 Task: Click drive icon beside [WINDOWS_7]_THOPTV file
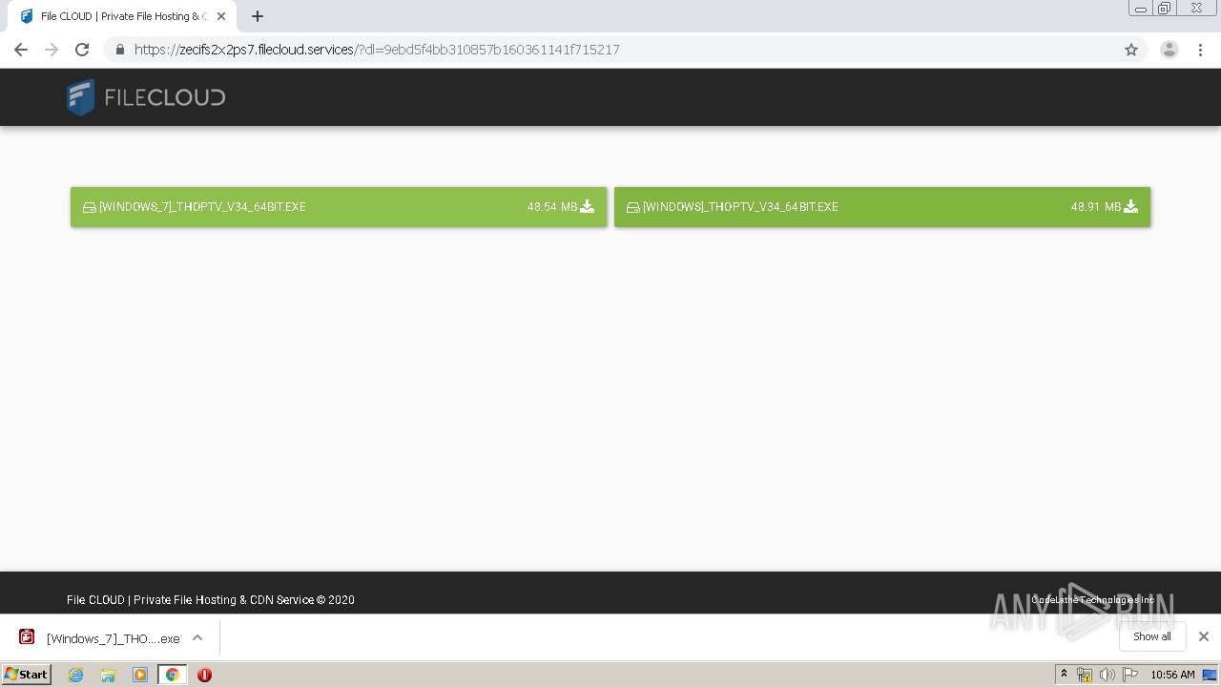click(x=90, y=207)
